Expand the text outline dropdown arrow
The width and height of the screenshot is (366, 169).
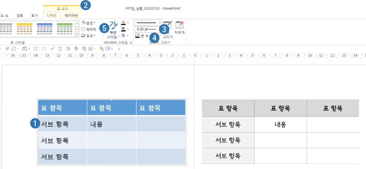(x=128, y=29)
